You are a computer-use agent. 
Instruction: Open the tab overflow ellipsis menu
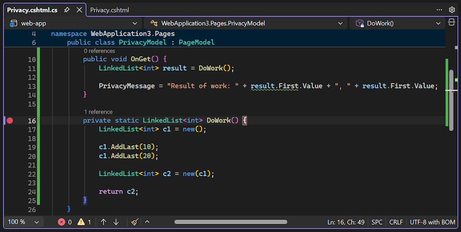(439, 10)
